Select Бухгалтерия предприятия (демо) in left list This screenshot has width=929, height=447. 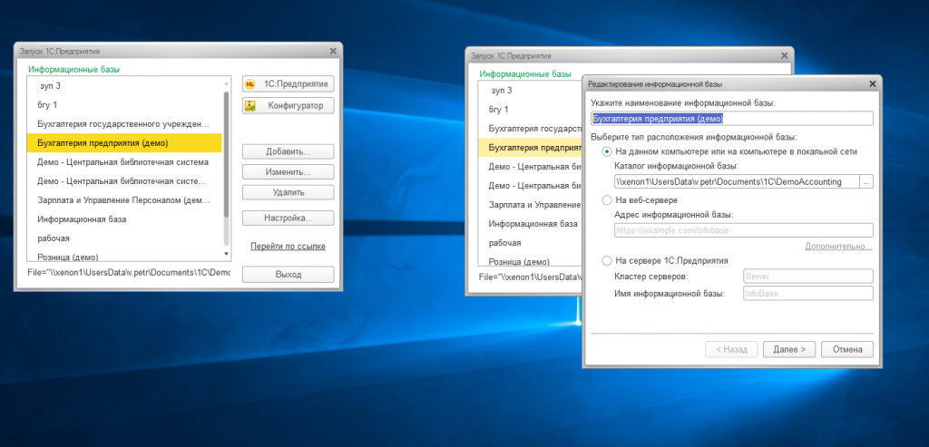(x=124, y=142)
